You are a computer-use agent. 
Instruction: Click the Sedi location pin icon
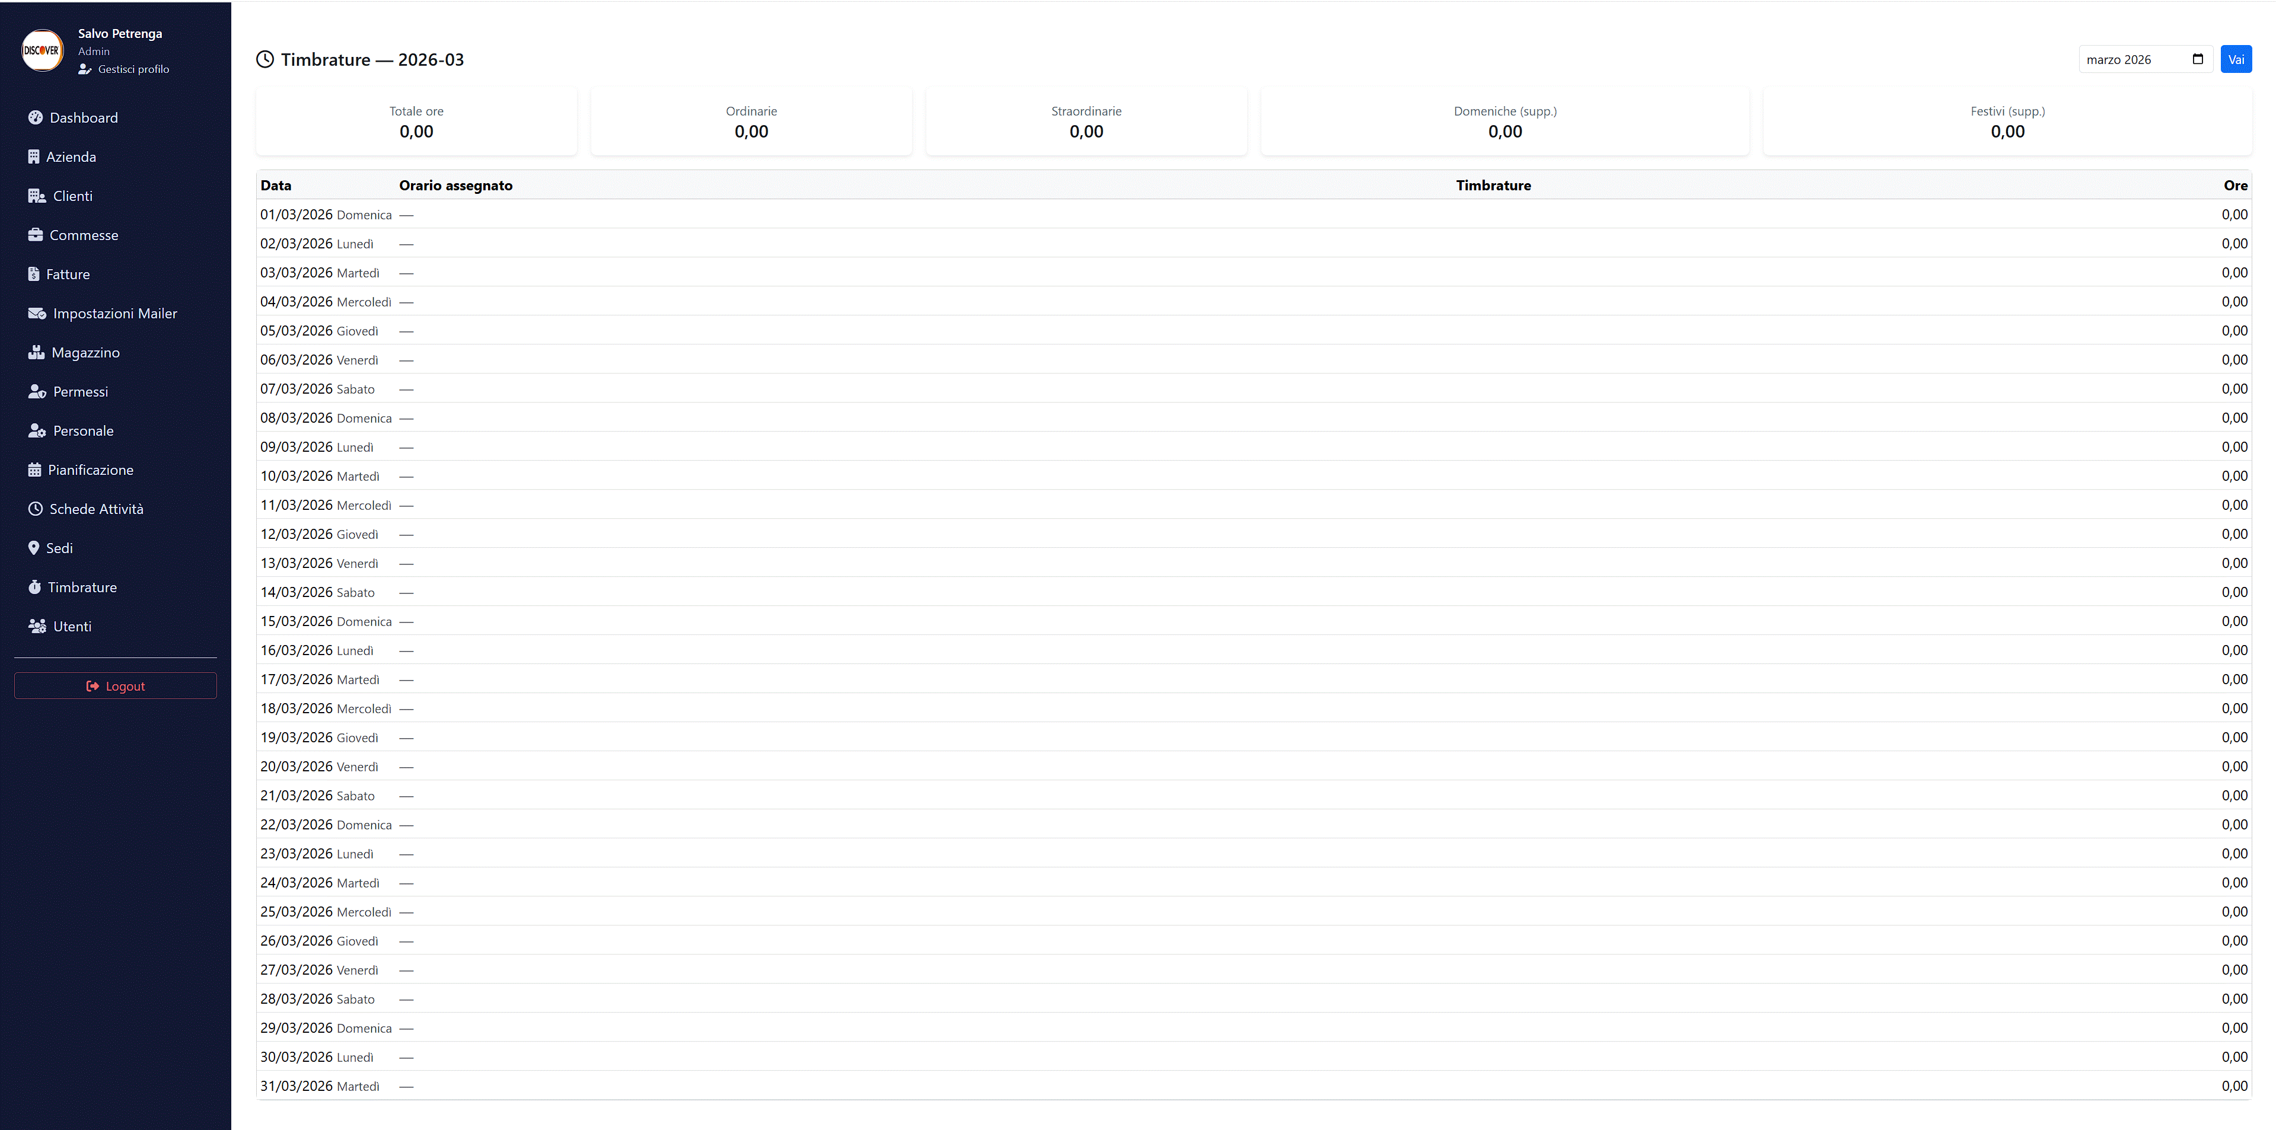click(34, 548)
